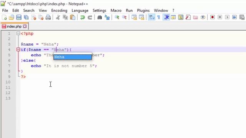Click line number 3 in margin
Viewport: 246px width, 138px height.
click(x=9, y=44)
